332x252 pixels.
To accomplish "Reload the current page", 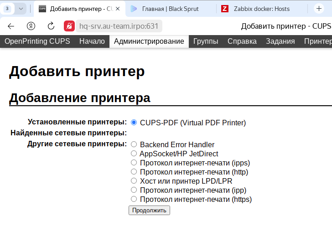I will coord(51,26).
